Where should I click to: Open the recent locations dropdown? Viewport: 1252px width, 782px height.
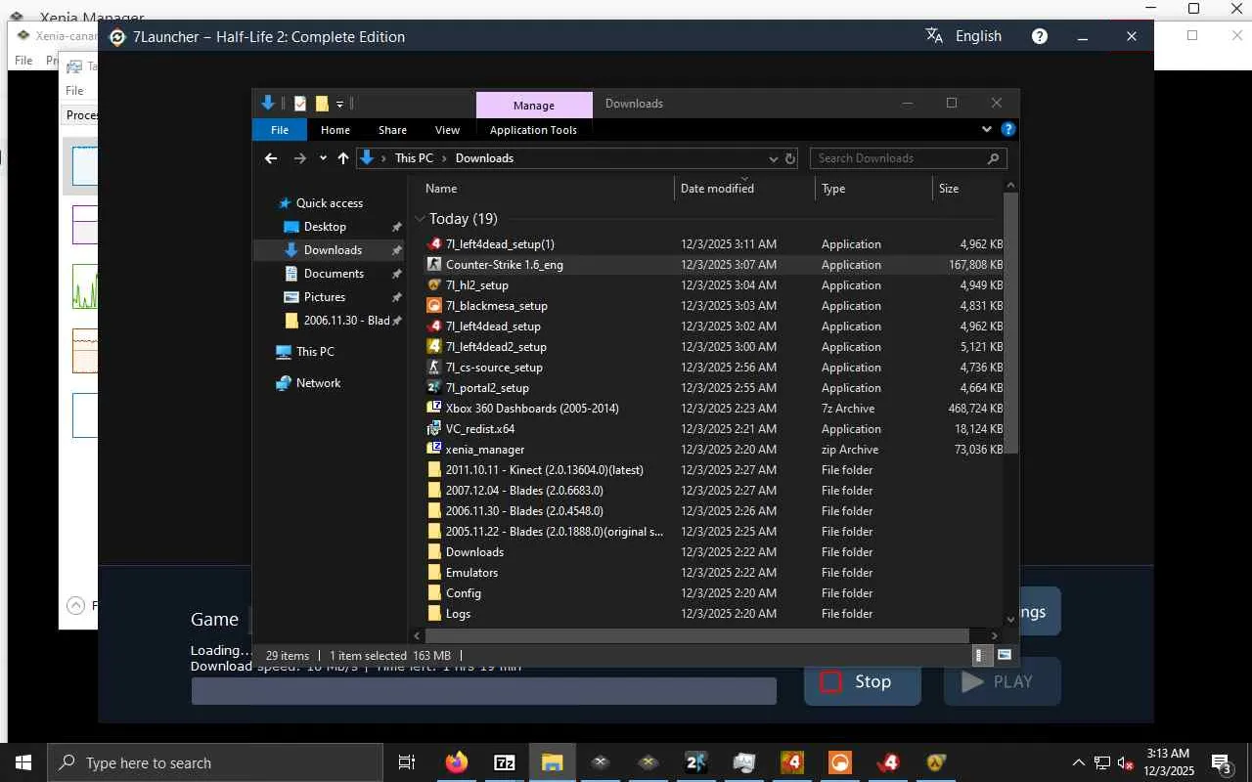(323, 158)
